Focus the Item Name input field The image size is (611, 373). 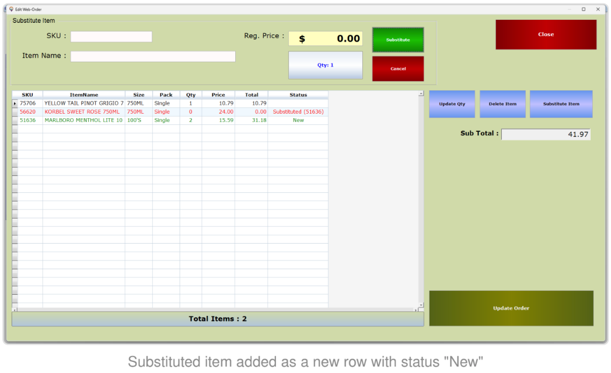[153, 57]
